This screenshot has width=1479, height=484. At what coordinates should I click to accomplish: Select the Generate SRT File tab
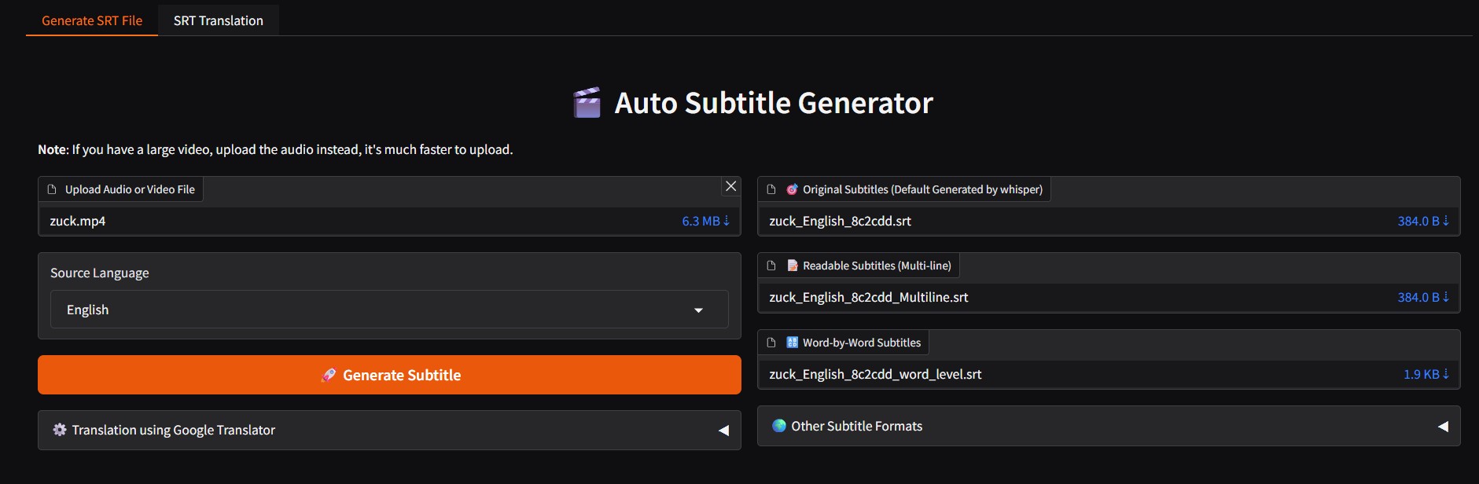click(x=92, y=20)
